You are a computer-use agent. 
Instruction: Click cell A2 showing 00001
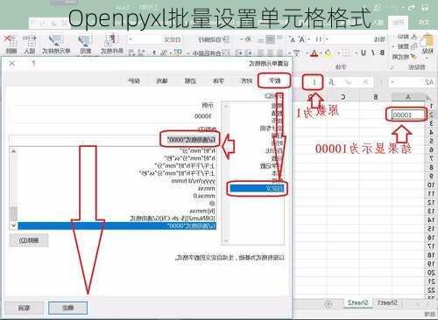coord(408,115)
